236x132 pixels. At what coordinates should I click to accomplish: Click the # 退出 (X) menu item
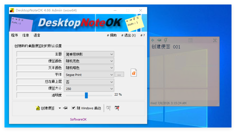pyautogui.click(x=129, y=35)
